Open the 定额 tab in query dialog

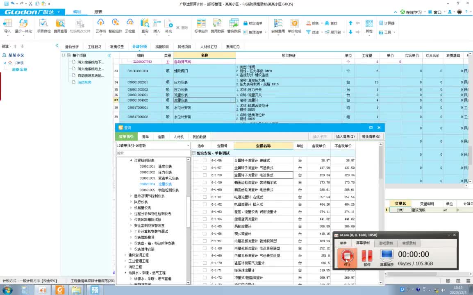(161, 136)
